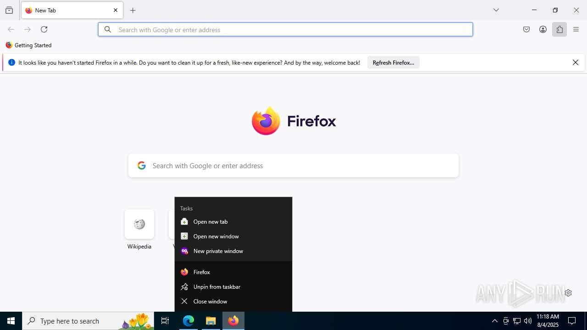
Task: Open File Explorer from the taskbar
Action: (211, 321)
